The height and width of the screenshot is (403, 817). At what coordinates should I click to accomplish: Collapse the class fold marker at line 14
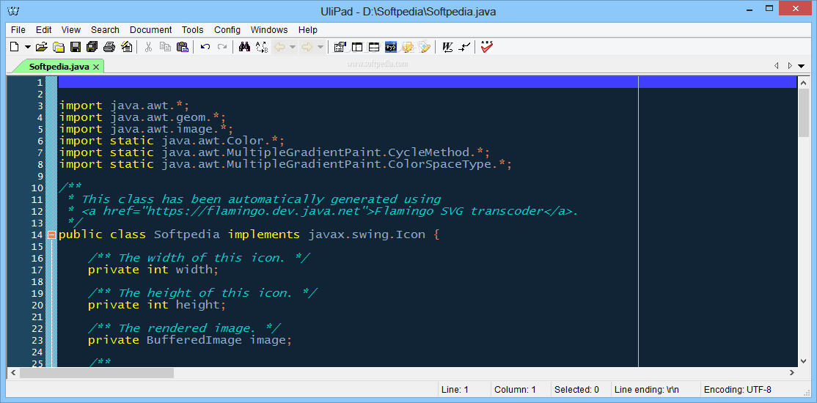[x=51, y=234]
